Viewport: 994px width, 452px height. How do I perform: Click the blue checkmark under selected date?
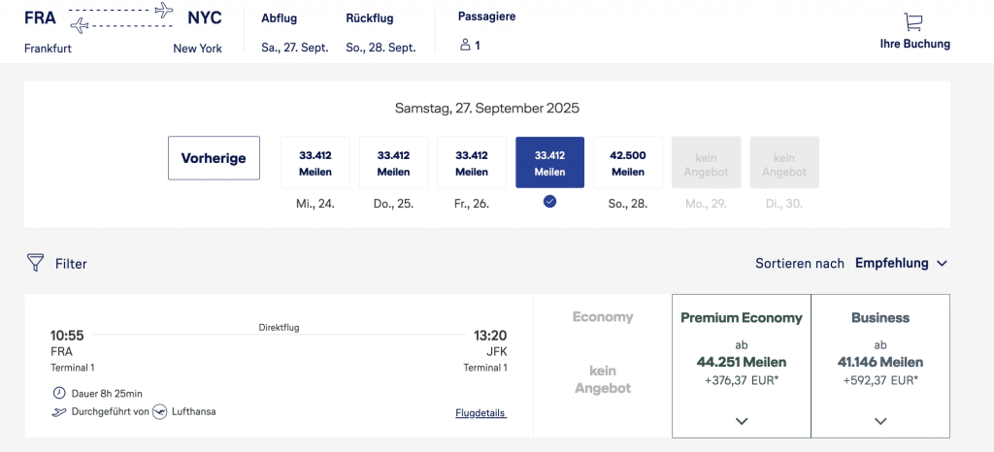549,202
